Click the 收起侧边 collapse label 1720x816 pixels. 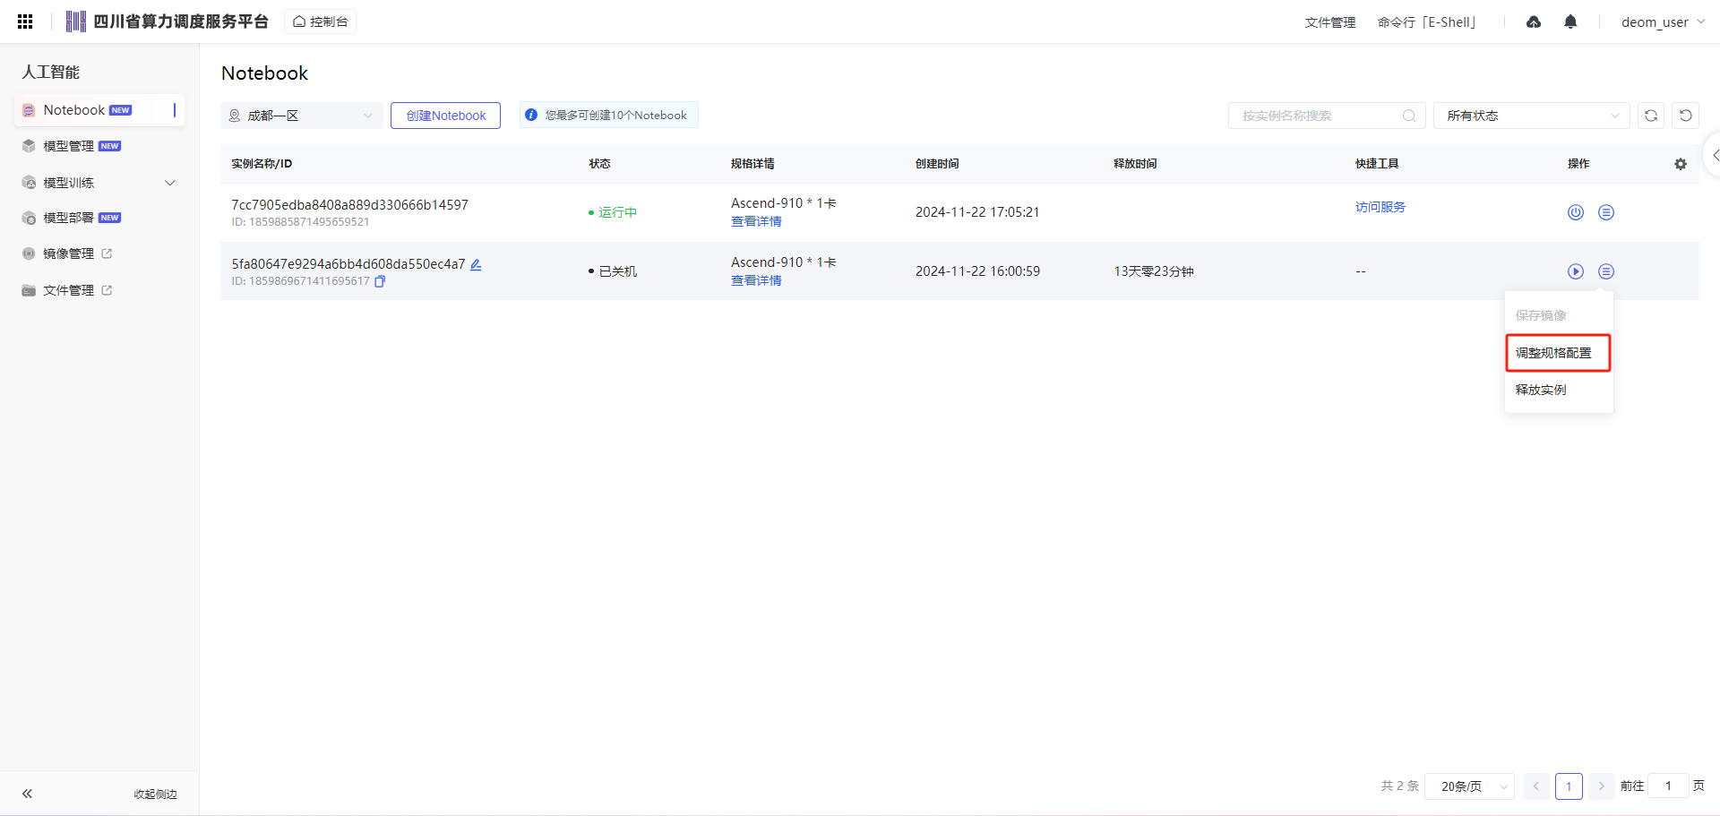click(156, 794)
